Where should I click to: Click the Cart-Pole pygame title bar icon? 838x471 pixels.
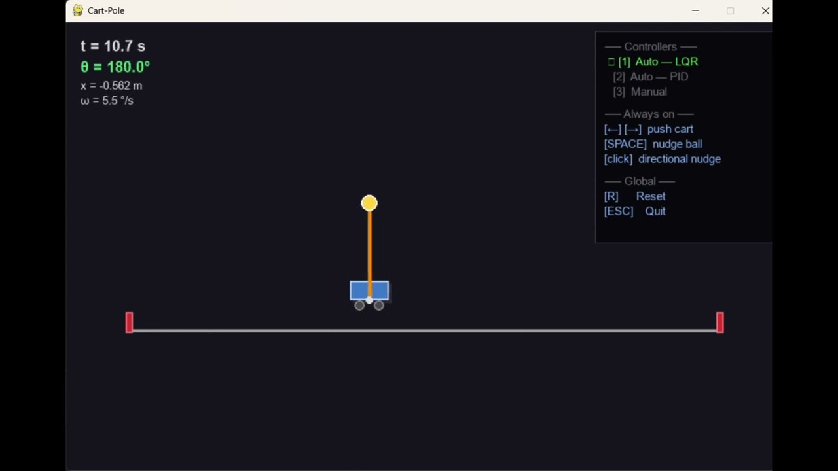click(x=78, y=10)
